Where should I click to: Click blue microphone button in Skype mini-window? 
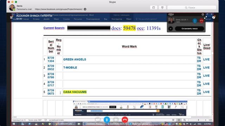(x=195, y=21)
